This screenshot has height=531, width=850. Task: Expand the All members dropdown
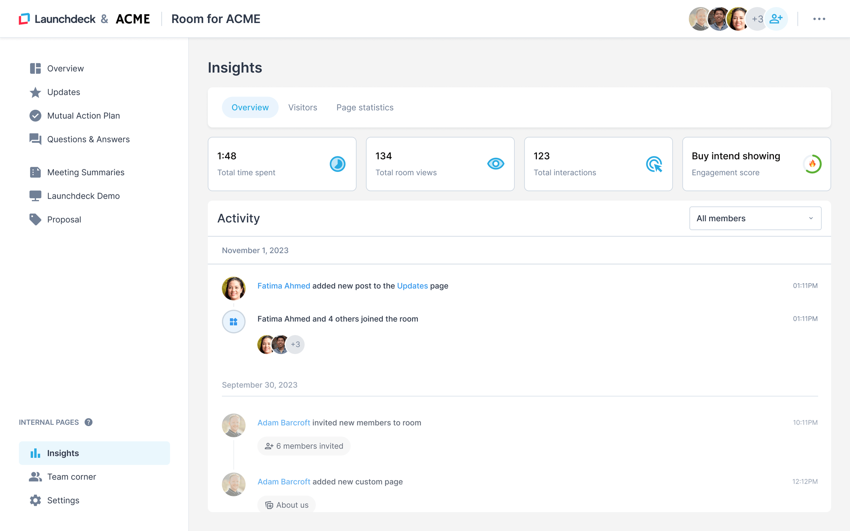coord(755,218)
